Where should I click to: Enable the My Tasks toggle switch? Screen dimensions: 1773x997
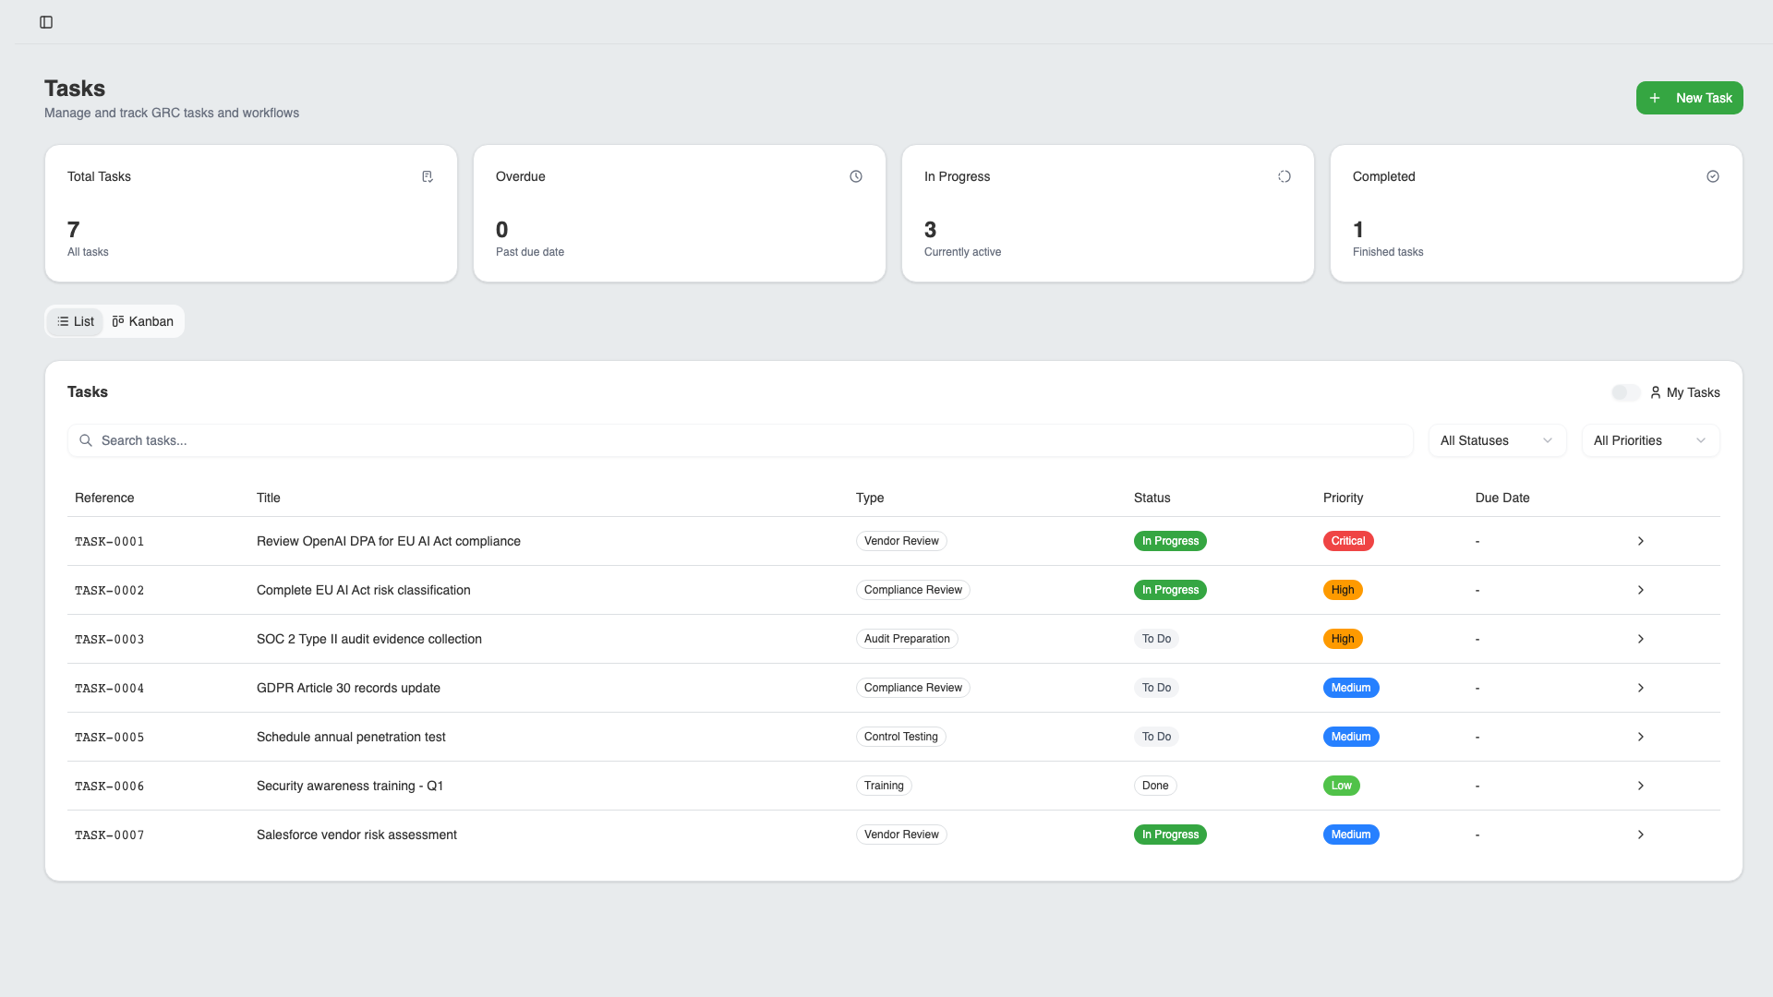[x=1624, y=392]
